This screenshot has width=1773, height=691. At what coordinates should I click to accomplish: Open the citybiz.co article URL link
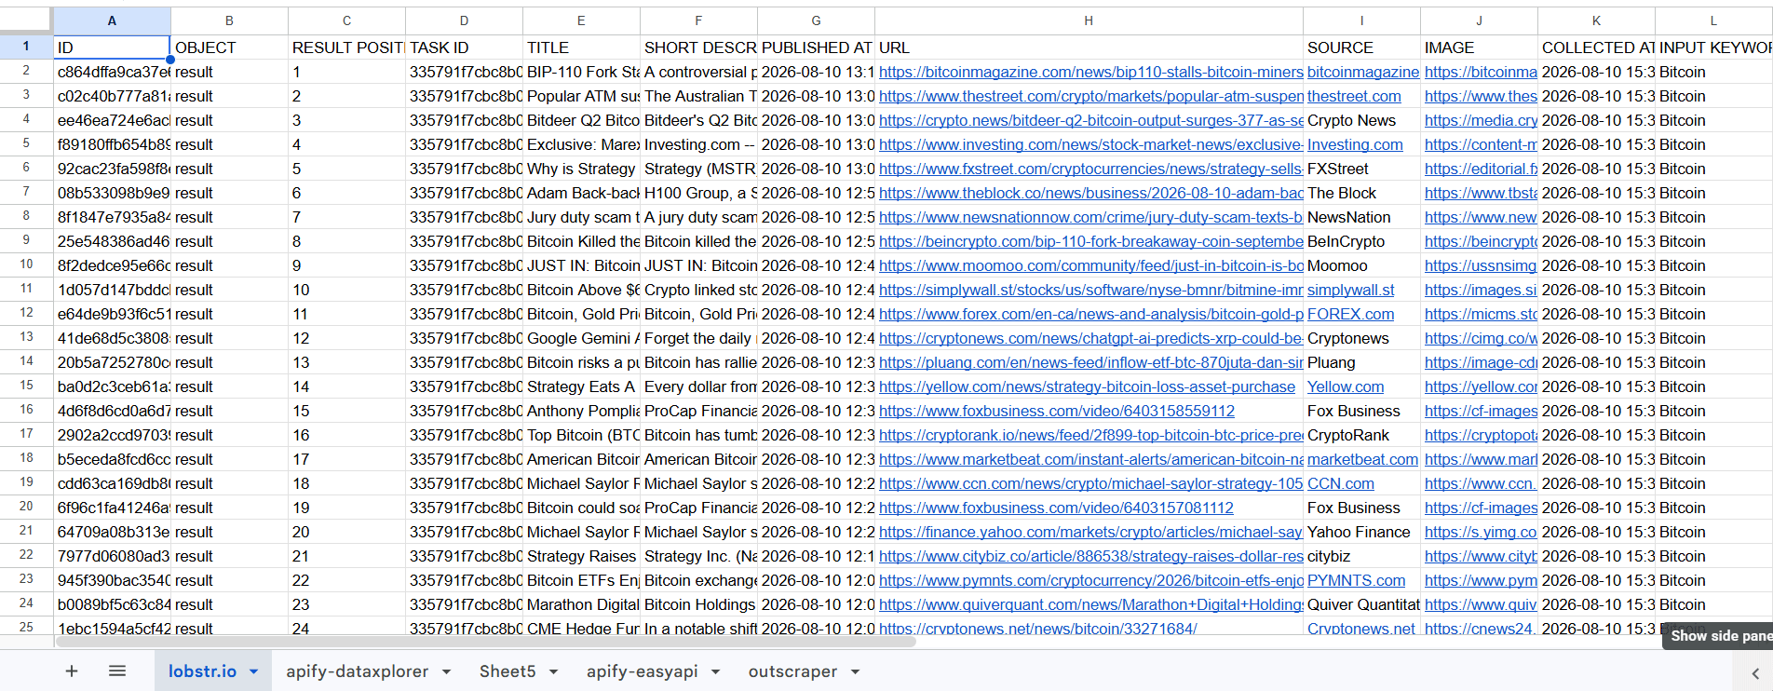(1090, 556)
